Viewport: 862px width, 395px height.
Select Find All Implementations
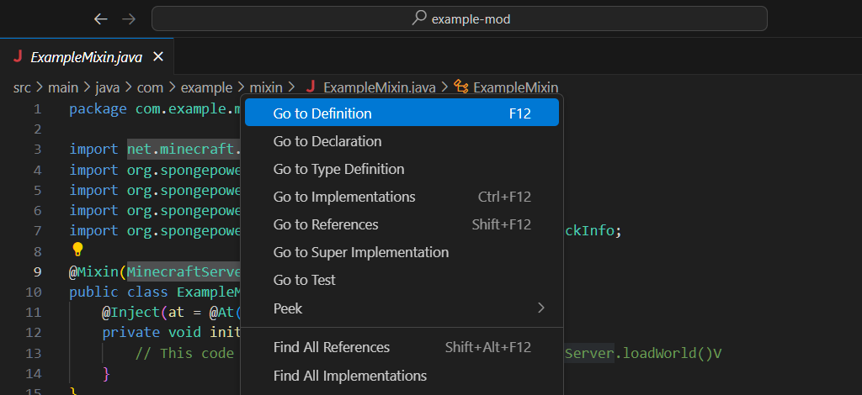coord(349,376)
